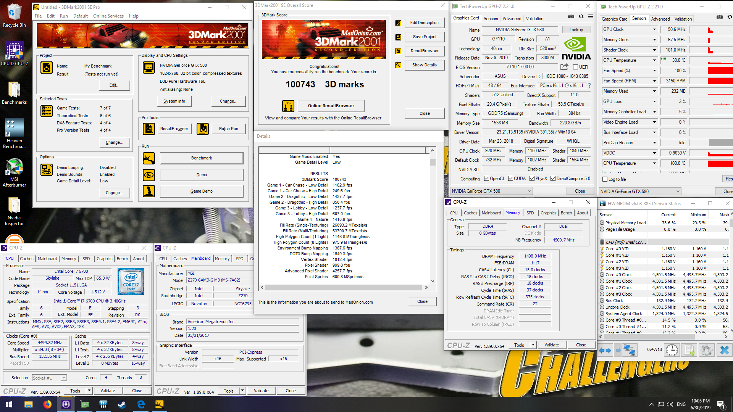Click the Options icon in 3DMark2001
This screenshot has height=412, width=733.
point(47,170)
